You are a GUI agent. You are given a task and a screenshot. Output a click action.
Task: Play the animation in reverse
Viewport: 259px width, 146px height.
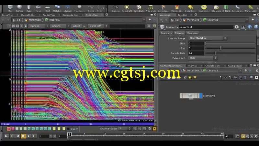click(x=18, y=136)
